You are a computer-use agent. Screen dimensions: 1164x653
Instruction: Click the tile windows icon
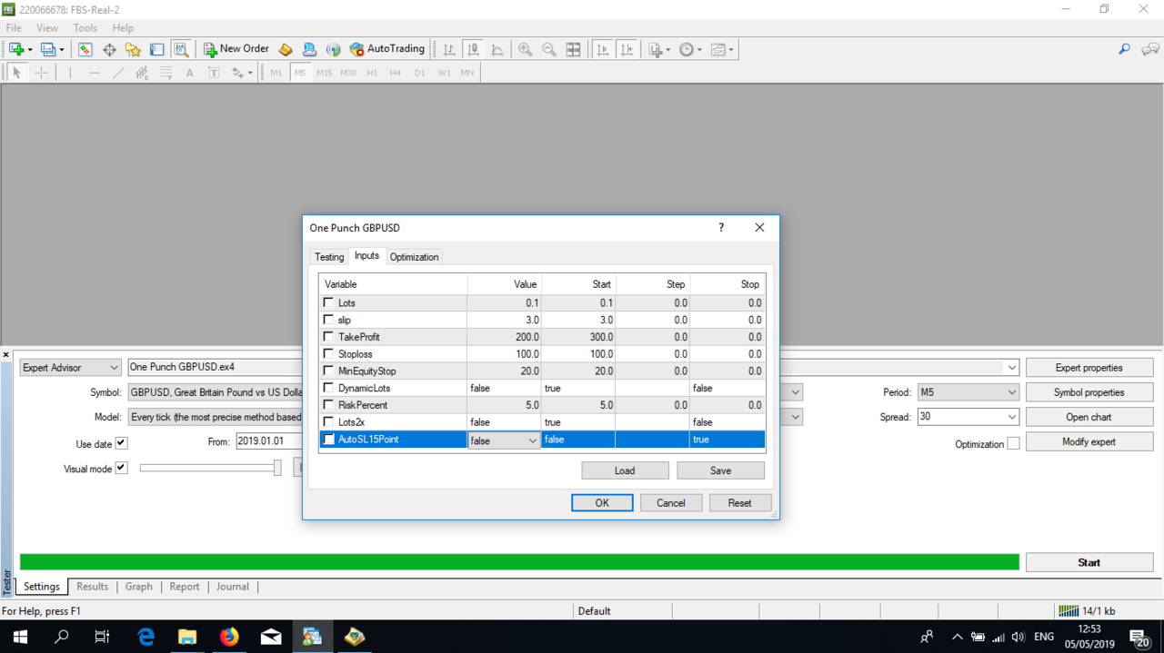click(573, 49)
